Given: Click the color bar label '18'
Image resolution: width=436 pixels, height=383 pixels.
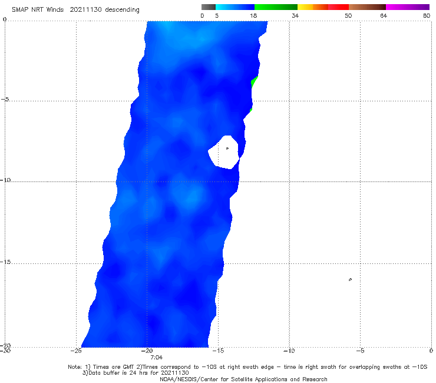Looking at the screenshot, I should (x=253, y=15).
